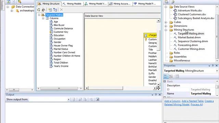
Task: Click the delete X toolbar icon
Action: (x=62, y=10)
